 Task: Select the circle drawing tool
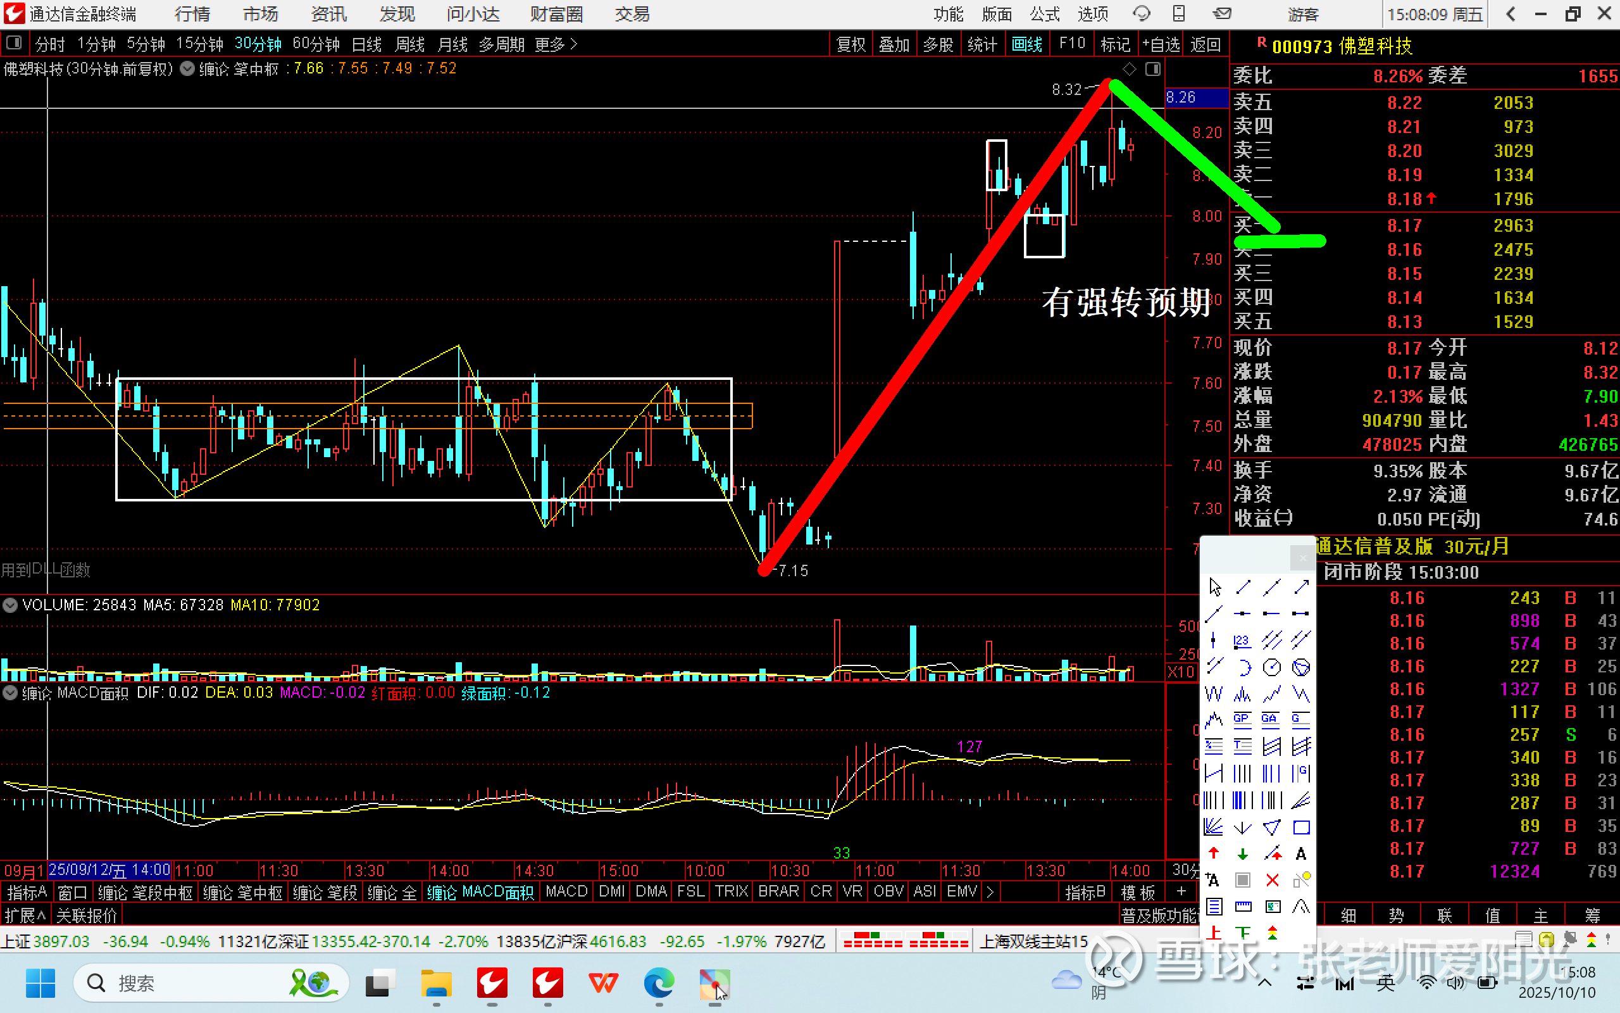coord(1271,667)
